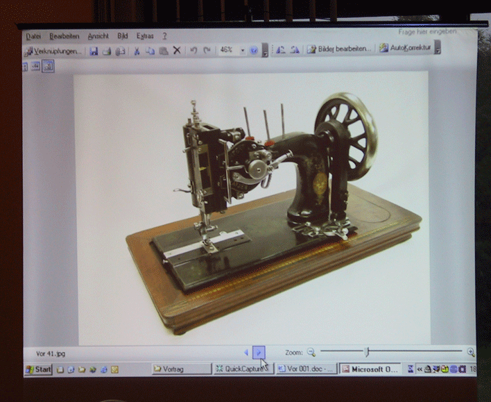Switch to the Vortrag taskbar window
491x402 pixels.
pyautogui.click(x=182, y=369)
